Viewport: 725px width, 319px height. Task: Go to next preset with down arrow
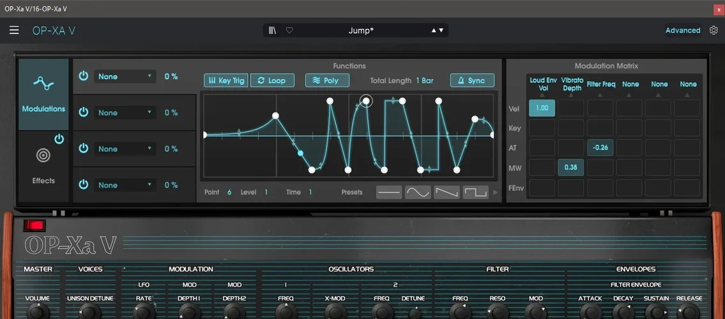click(x=441, y=31)
